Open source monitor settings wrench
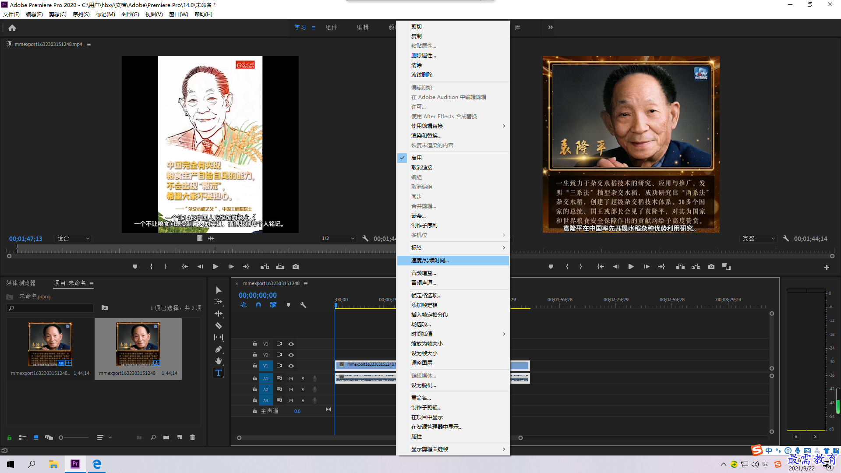 (x=365, y=238)
